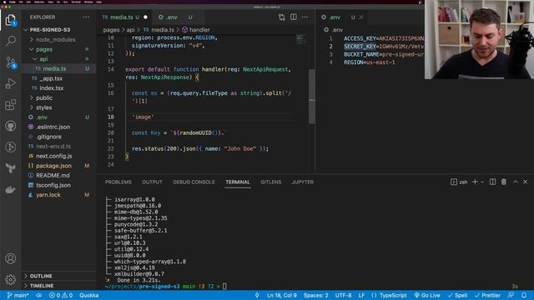The width and height of the screenshot is (534, 300).
Task: Switch to the PROBLEMS panel tab
Action: pyautogui.click(x=118, y=182)
